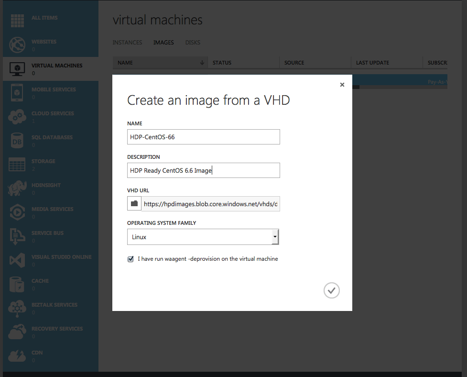The height and width of the screenshot is (377, 467).
Task: Switch to the INSTANCES tab
Action: pyautogui.click(x=127, y=42)
